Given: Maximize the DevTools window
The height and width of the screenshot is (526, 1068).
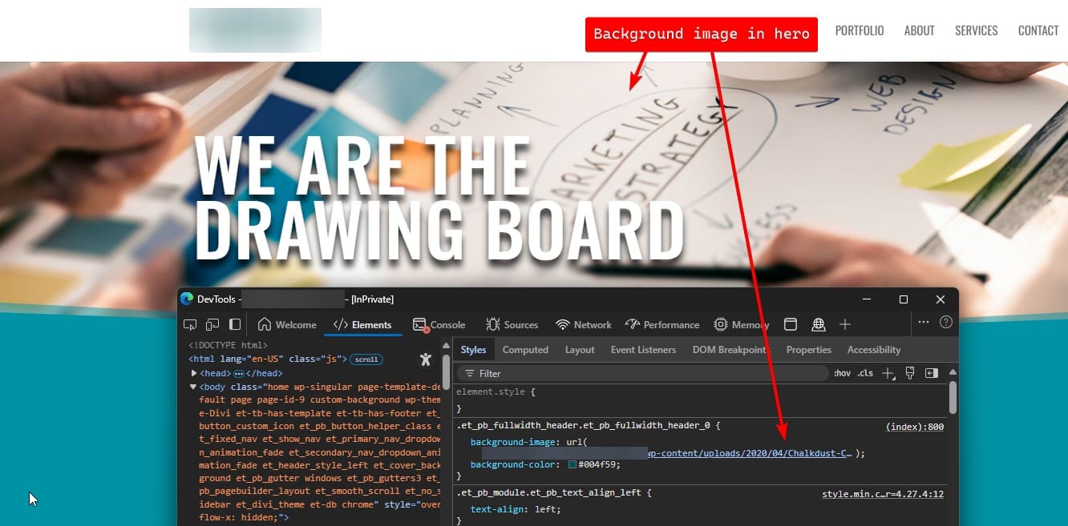Looking at the screenshot, I should 904,299.
